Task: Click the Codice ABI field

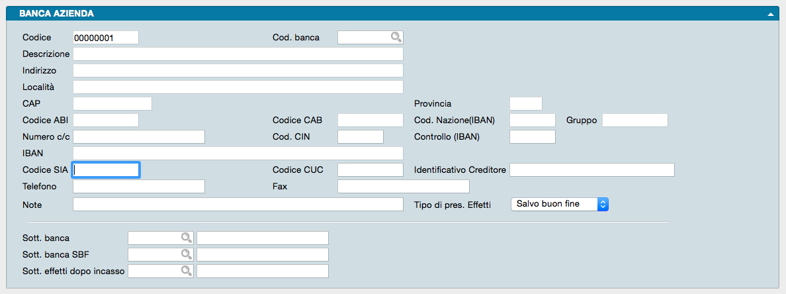Action: [105, 121]
